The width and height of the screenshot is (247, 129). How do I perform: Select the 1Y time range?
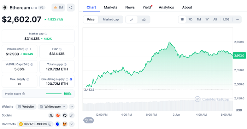(x=207, y=19)
